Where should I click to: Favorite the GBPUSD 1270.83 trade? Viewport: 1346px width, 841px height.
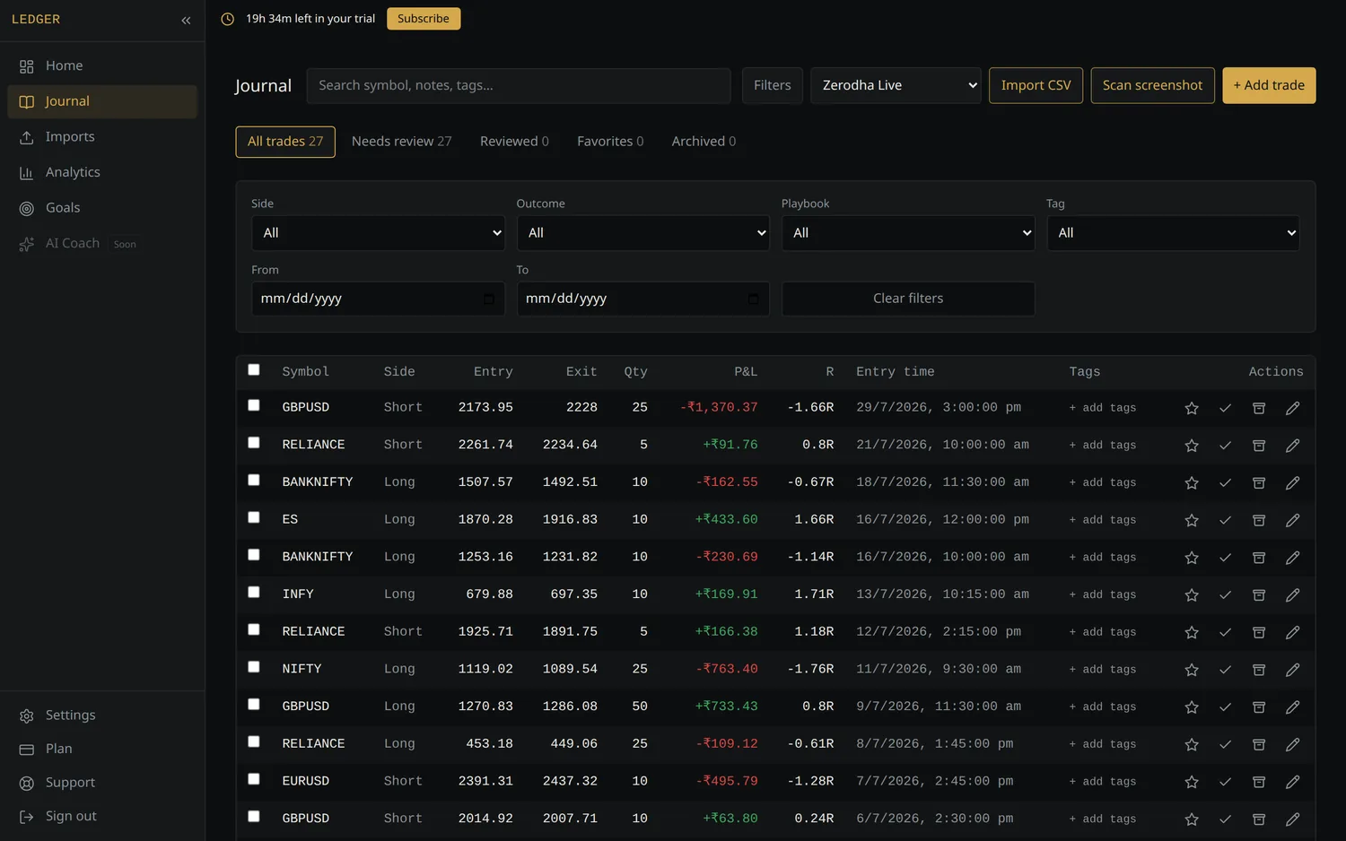point(1192,707)
